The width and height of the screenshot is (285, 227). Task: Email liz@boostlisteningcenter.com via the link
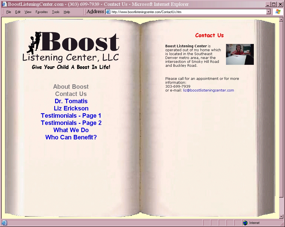(x=208, y=90)
